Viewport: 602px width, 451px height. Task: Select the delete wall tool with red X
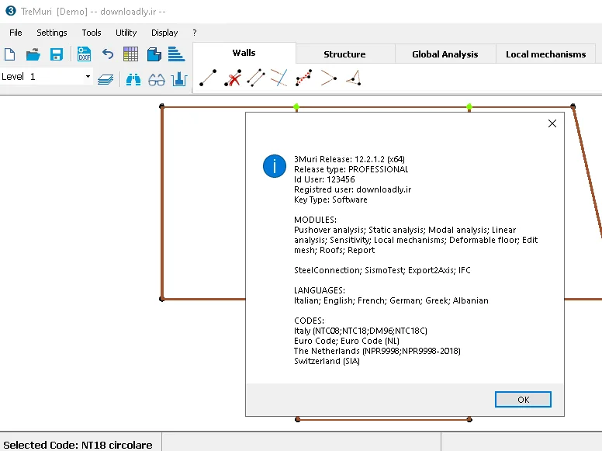tap(233, 78)
